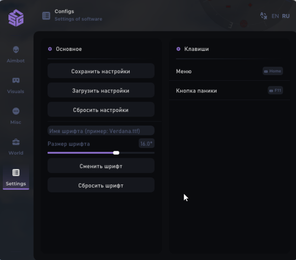Focus the font name input field
This screenshot has width=296, height=260.
click(x=101, y=131)
